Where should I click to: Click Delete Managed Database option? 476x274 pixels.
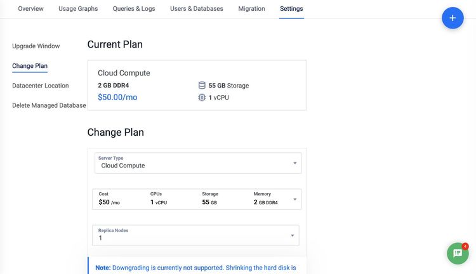click(x=49, y=105)
